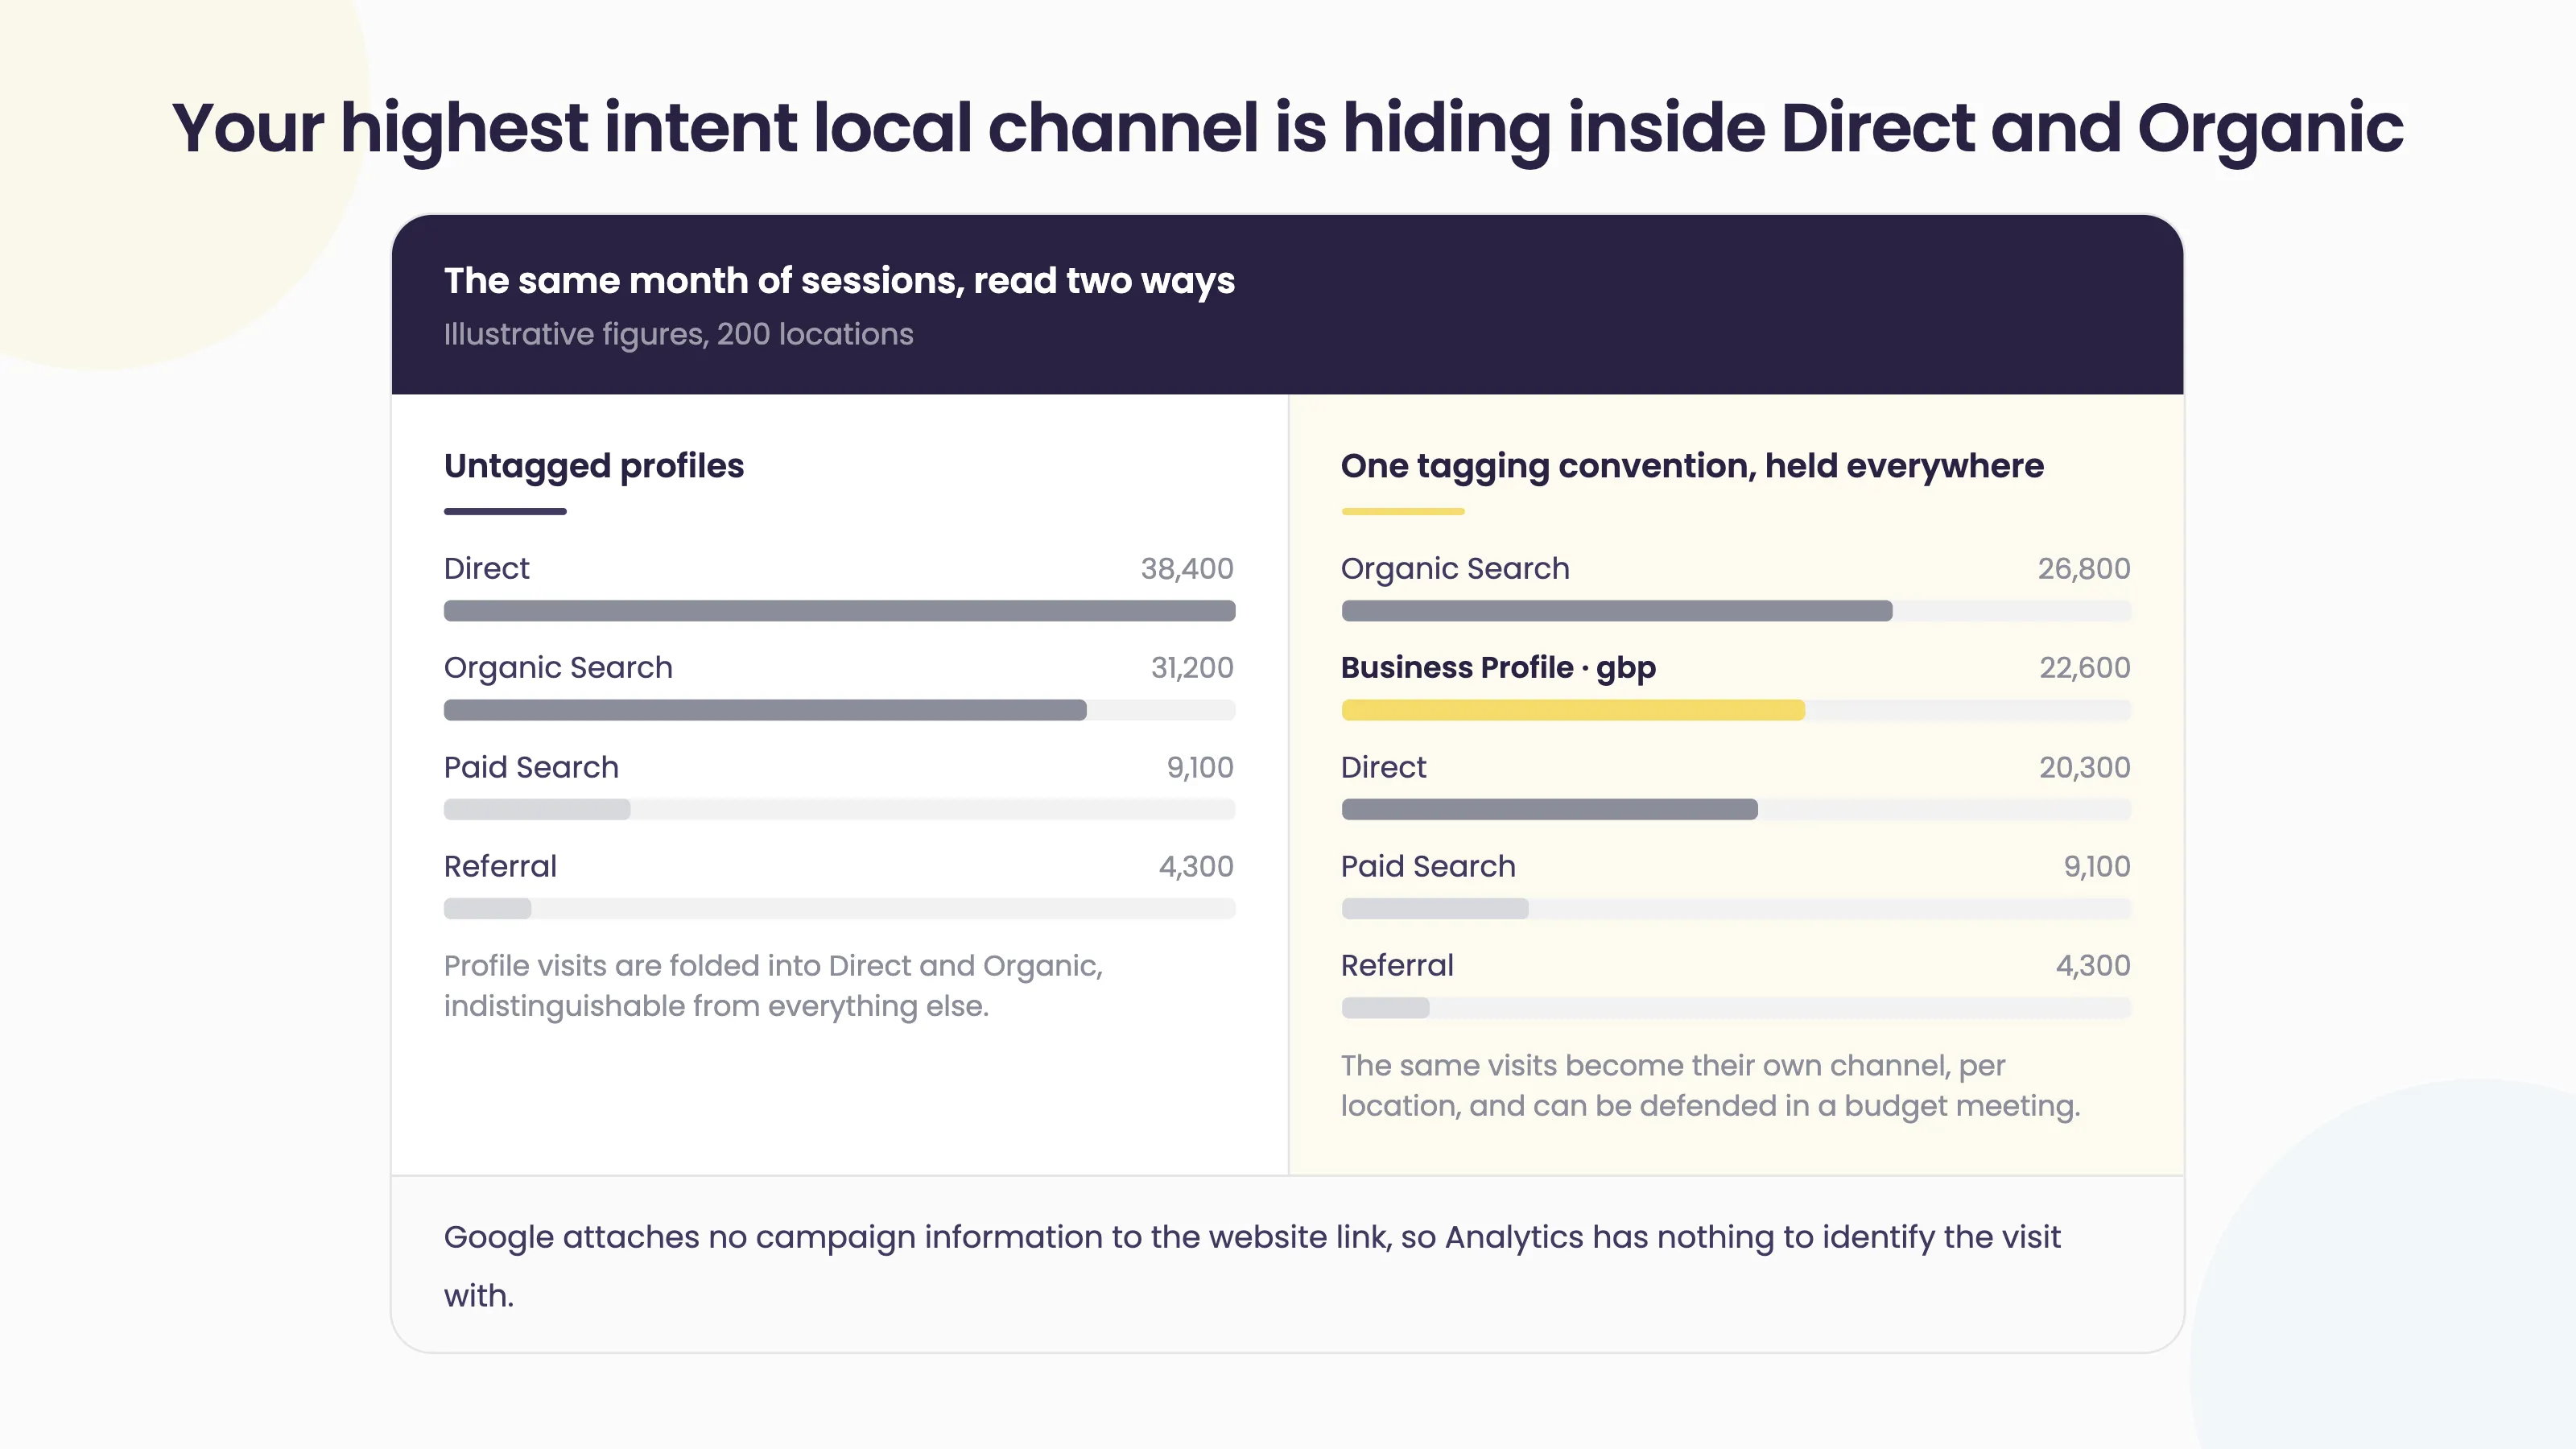Click 'Profile visits are folded into Direct' note

(x=773, y=986)
